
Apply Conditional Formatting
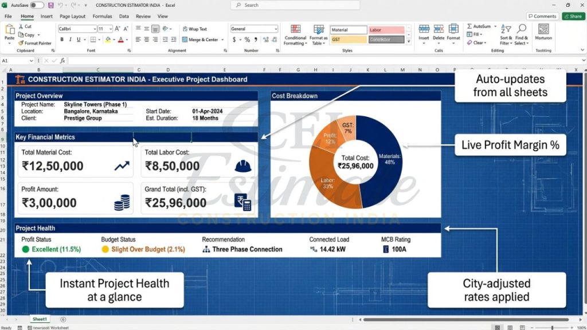295,36
